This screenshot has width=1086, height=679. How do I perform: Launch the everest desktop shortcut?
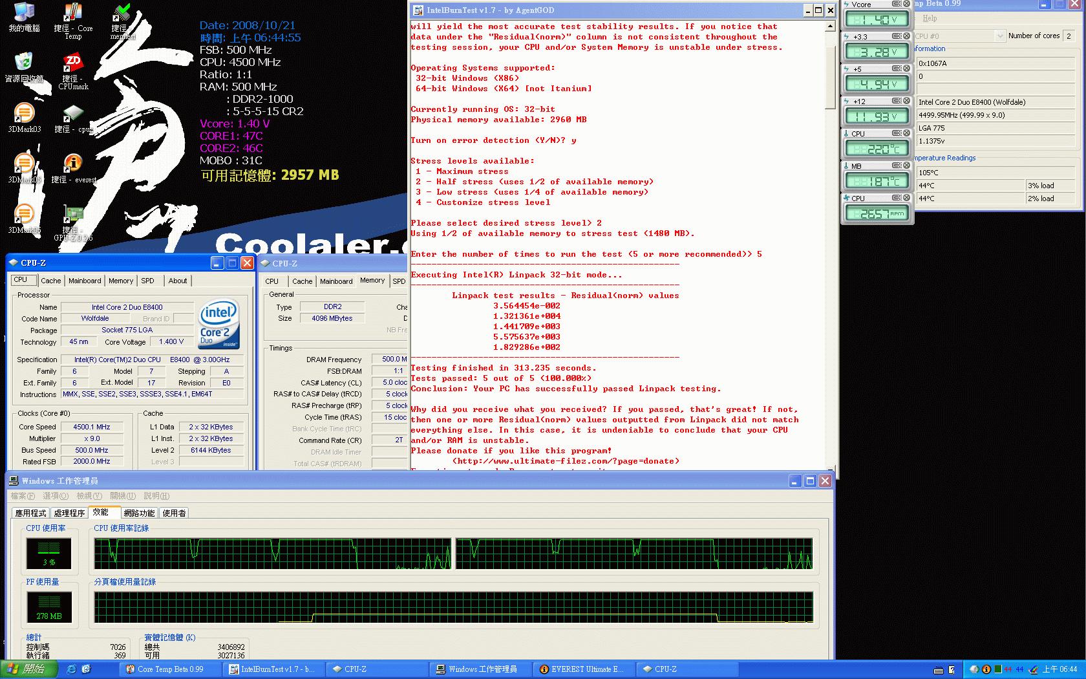pos(73,168)
